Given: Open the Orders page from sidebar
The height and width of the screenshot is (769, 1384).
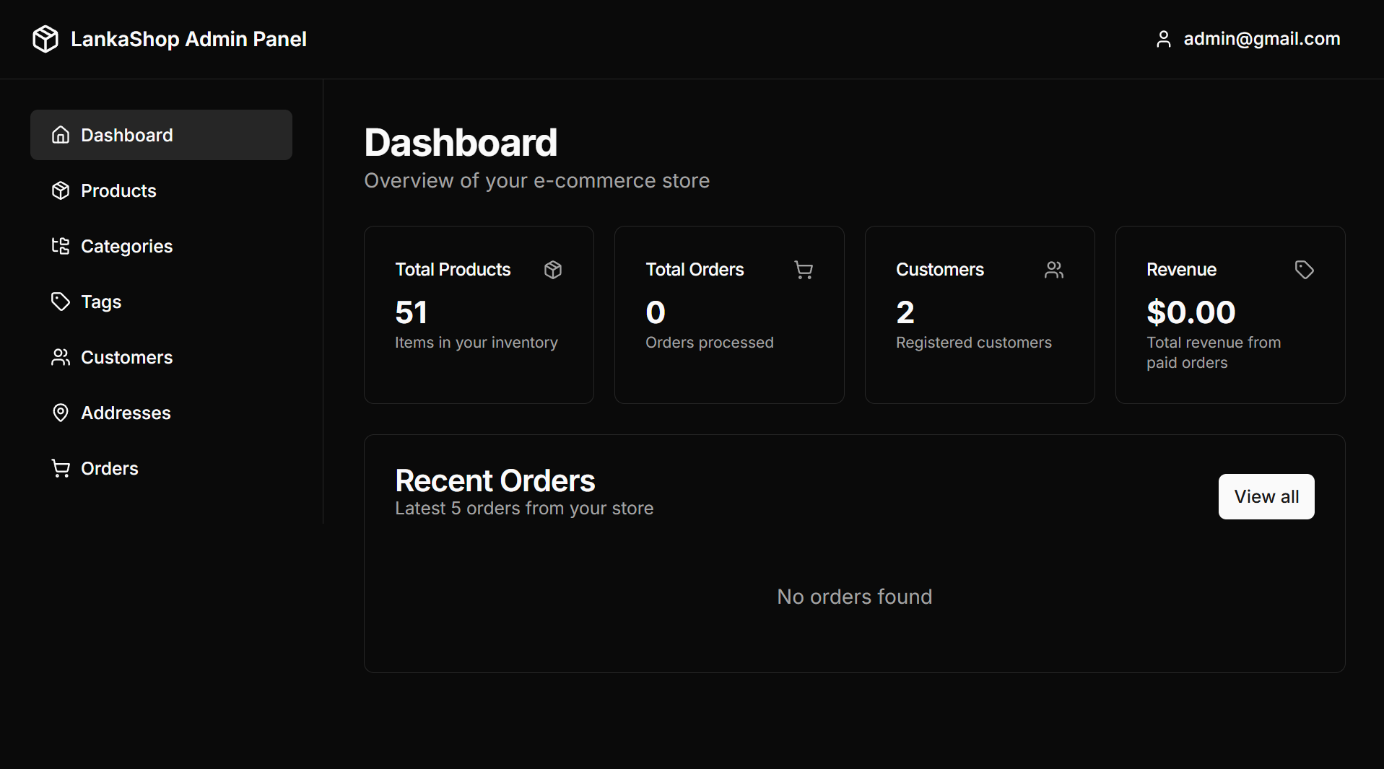Looking at the screenshot, I should tap(109, 468).
